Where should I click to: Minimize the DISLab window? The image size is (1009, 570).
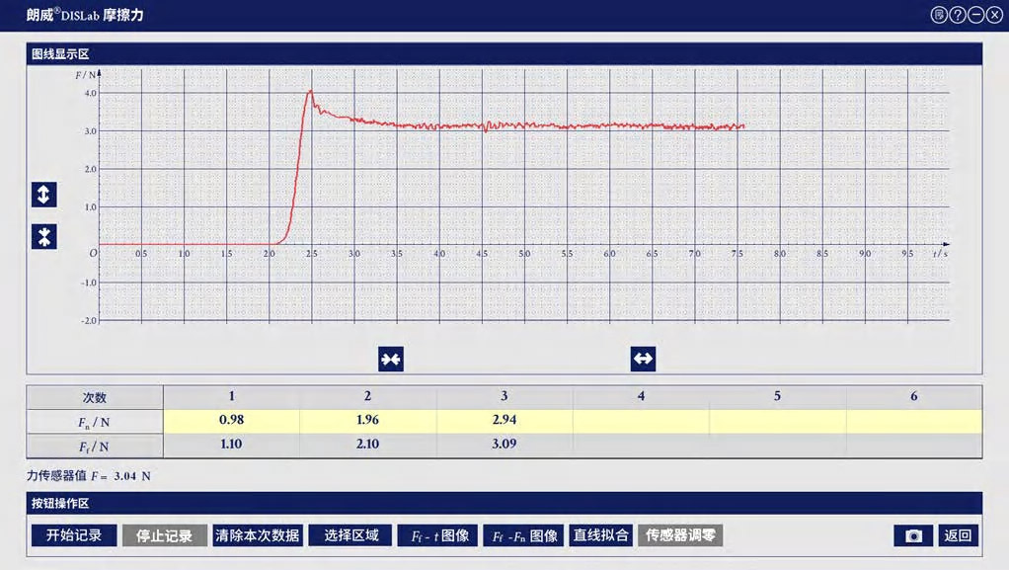point(974,15)
